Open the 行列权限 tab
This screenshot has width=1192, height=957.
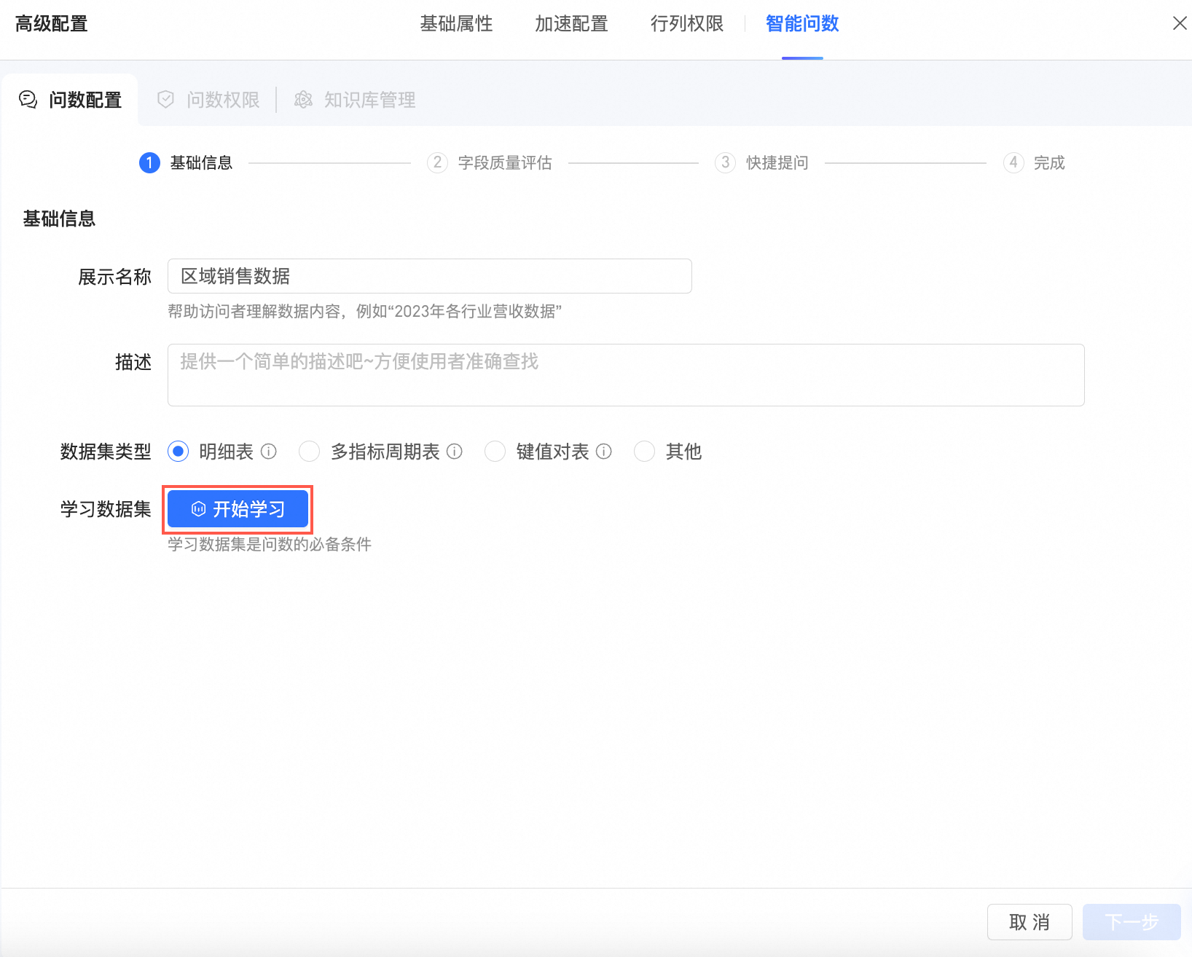(x=687, y=24)
